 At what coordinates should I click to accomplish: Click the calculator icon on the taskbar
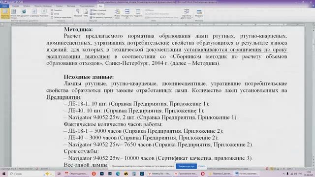[x=134, y=174]
